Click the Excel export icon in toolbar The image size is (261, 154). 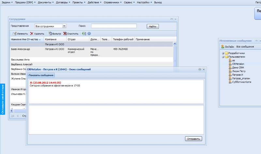(x=84, y=33)
